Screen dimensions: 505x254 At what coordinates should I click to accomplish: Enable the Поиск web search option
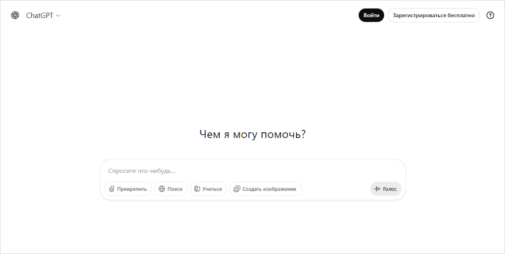[x=171, y=189]
